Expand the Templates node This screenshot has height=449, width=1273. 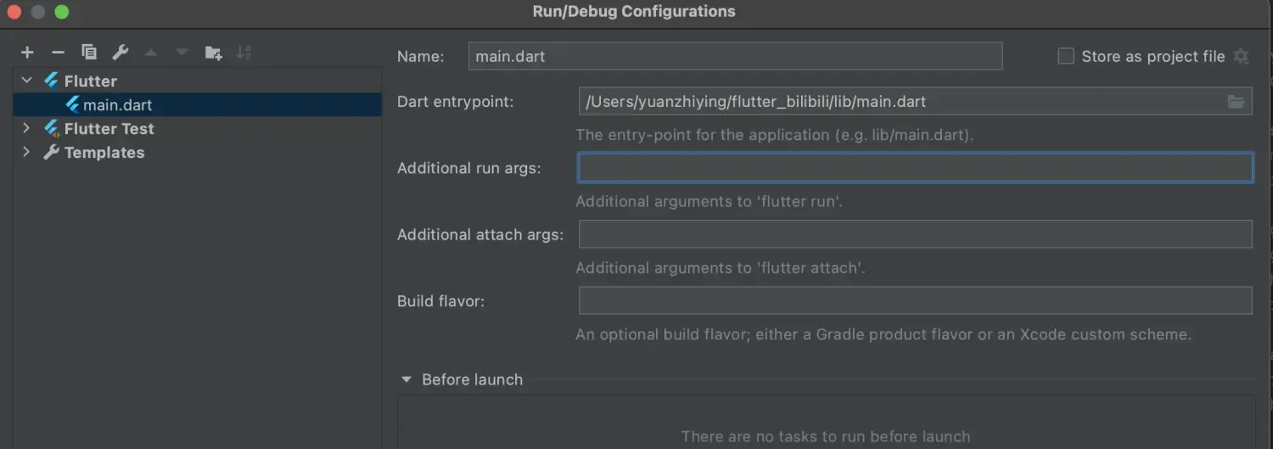tap(26, 152)
